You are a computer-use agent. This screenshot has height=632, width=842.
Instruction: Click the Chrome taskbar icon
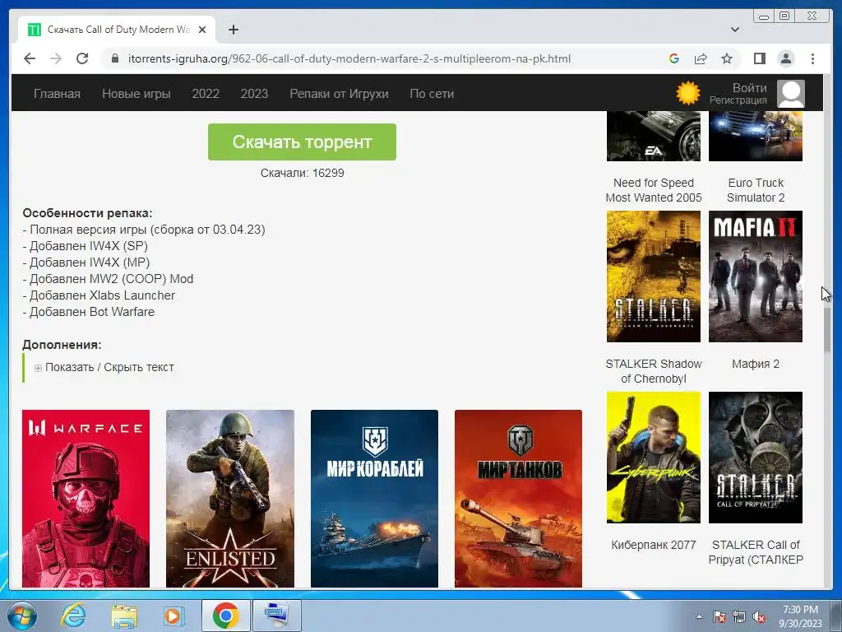coord(225,616)
